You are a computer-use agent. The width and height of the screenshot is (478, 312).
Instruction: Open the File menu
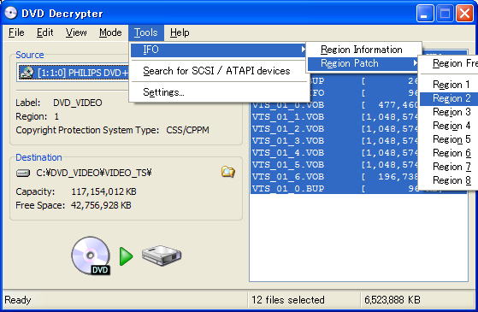pyautogui.click(x=16, y=32)
